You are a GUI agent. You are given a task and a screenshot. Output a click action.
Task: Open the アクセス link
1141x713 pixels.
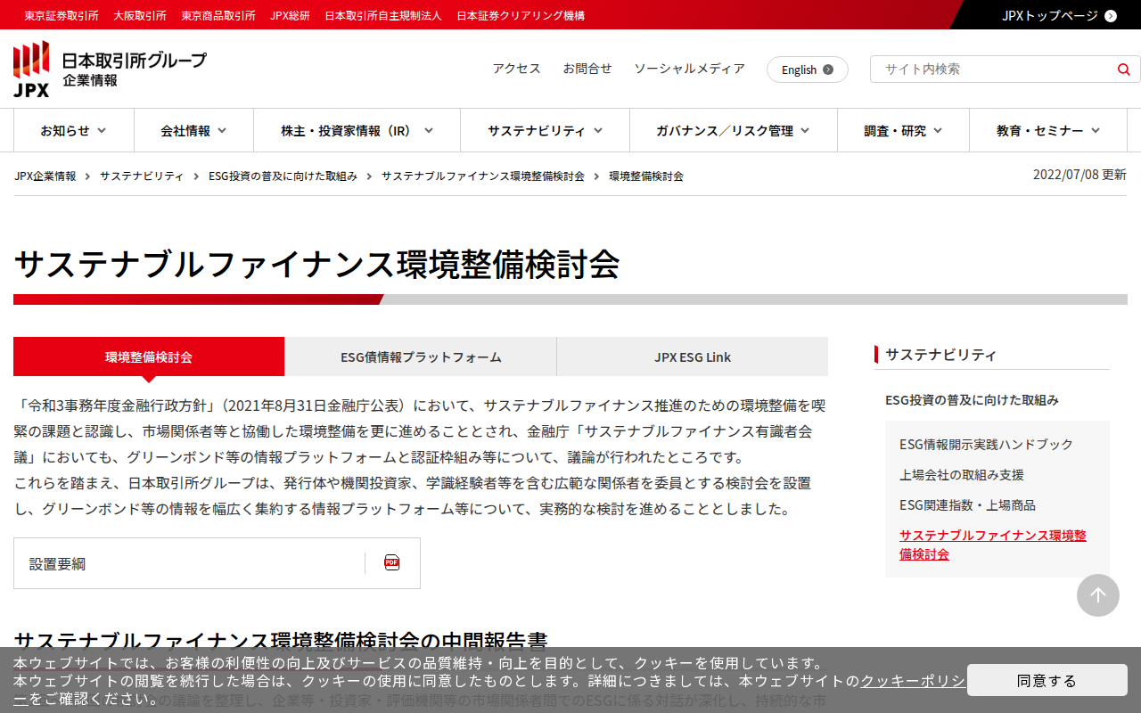click(517, 69)
